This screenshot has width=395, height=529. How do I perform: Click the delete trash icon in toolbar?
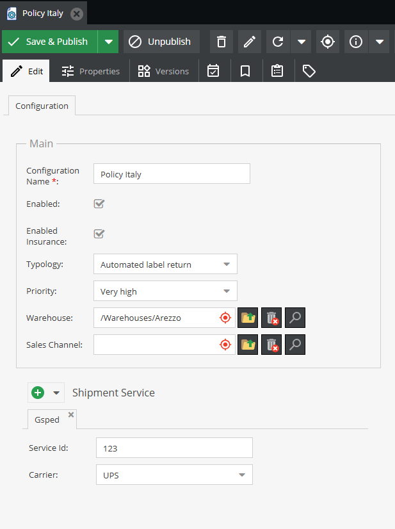coord(222,42)
